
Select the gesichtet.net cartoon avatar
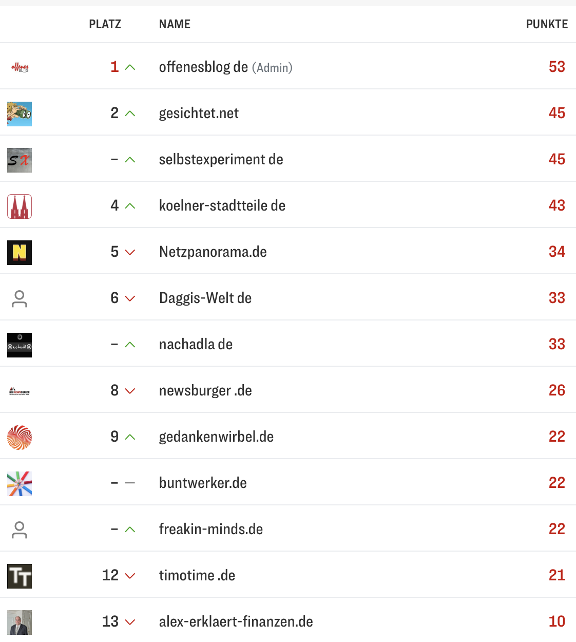pos(19,114)
